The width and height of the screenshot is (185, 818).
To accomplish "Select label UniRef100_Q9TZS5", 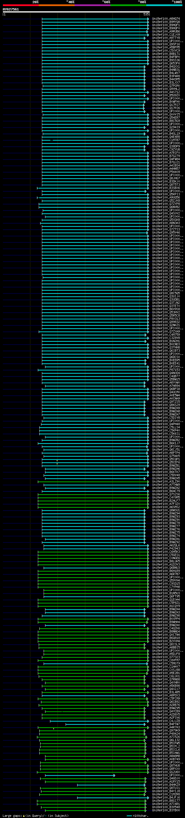I will 166,402.
